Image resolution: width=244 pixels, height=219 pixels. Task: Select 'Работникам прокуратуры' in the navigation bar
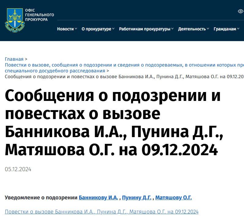pyautogui.click(x=145, y=29)
